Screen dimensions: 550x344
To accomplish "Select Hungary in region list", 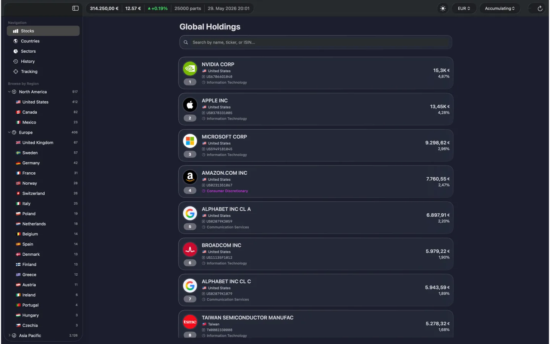I will (x=43, y=315).
